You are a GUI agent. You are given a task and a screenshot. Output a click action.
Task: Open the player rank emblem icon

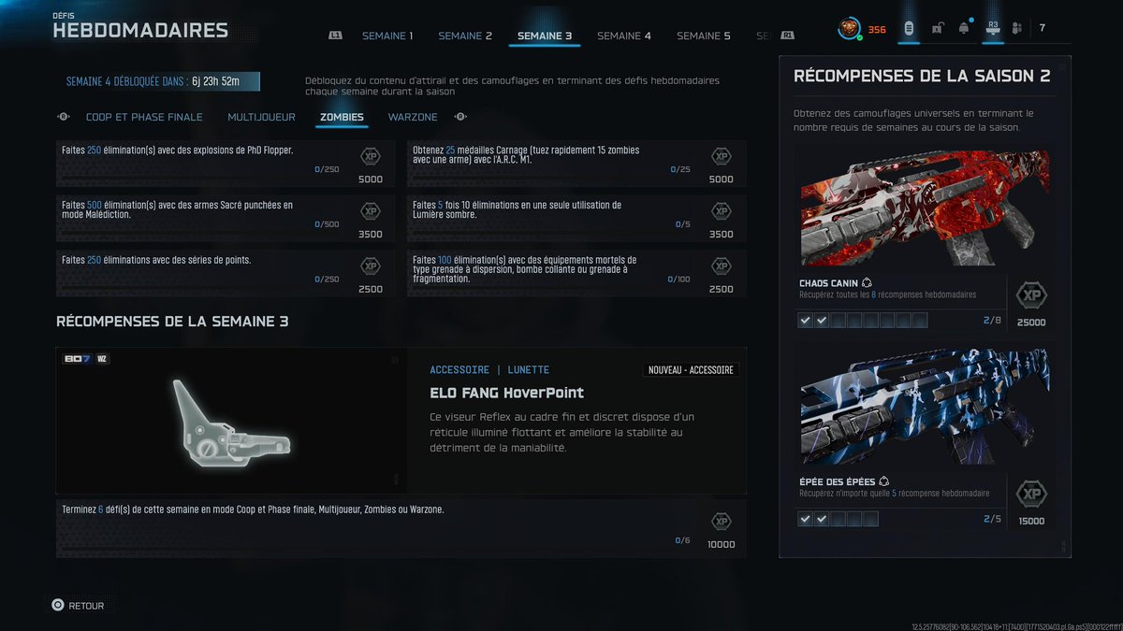pos(849,29)
